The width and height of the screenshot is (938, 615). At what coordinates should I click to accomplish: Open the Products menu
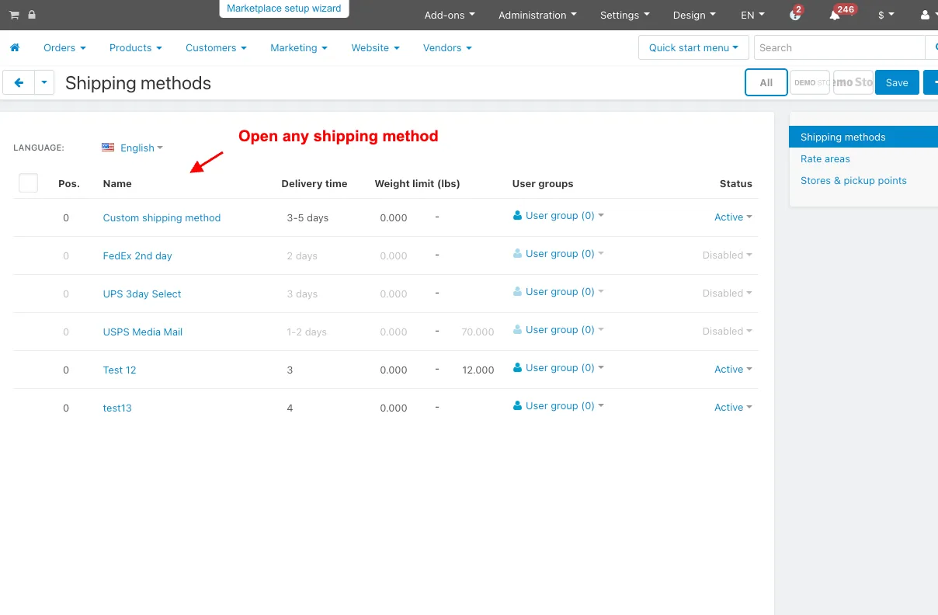136,47
